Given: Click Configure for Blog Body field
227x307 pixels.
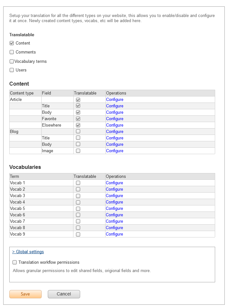Looking at the screenshot, I should 114,145.
